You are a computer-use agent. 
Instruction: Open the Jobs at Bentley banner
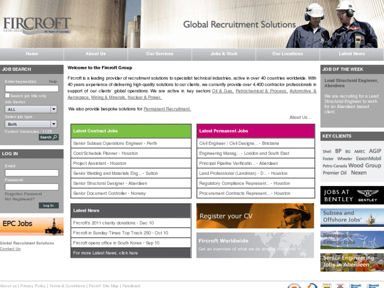(x=352, y=196)
